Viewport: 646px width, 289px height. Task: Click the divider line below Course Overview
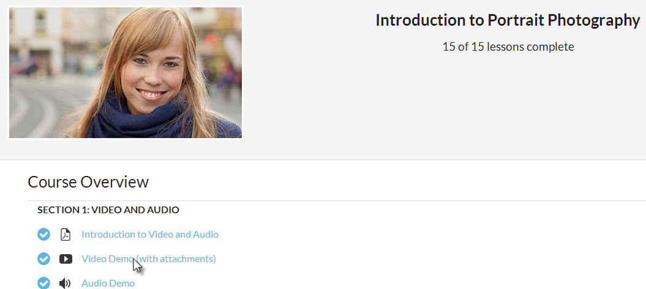tap(337, 200)
